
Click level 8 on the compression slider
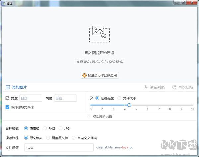click(170, 105)
